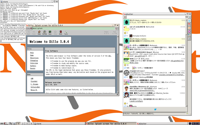Focus the about:splash URL field

73,28
